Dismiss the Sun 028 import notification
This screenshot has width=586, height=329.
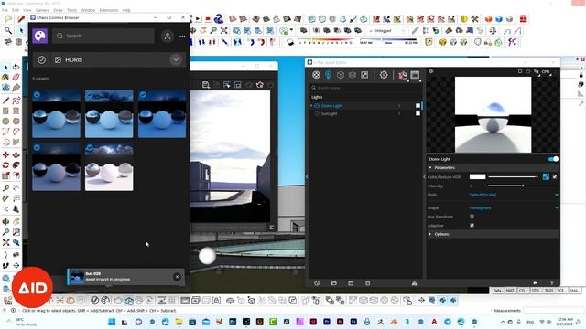click(177, 277)
